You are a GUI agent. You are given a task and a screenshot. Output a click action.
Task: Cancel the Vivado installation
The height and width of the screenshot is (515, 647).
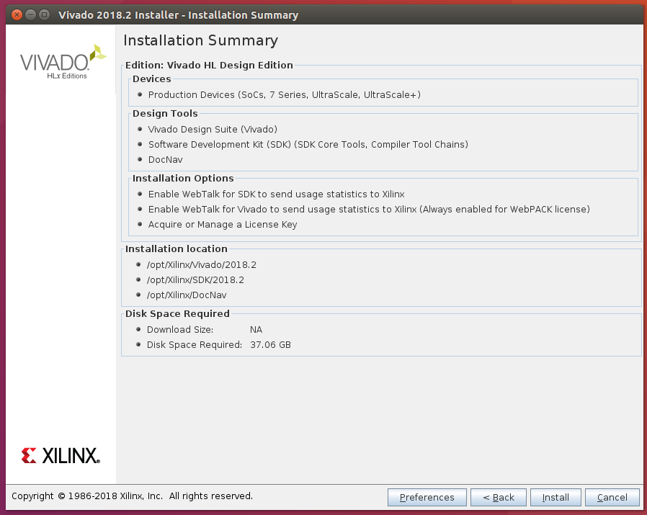tap(612, 497)
